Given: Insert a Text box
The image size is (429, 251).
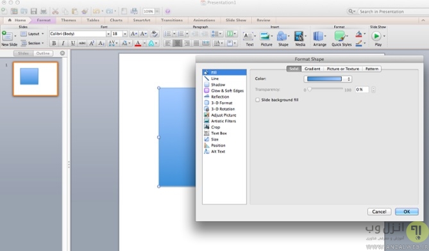Looking at the screenshot, I should [249, 39].
